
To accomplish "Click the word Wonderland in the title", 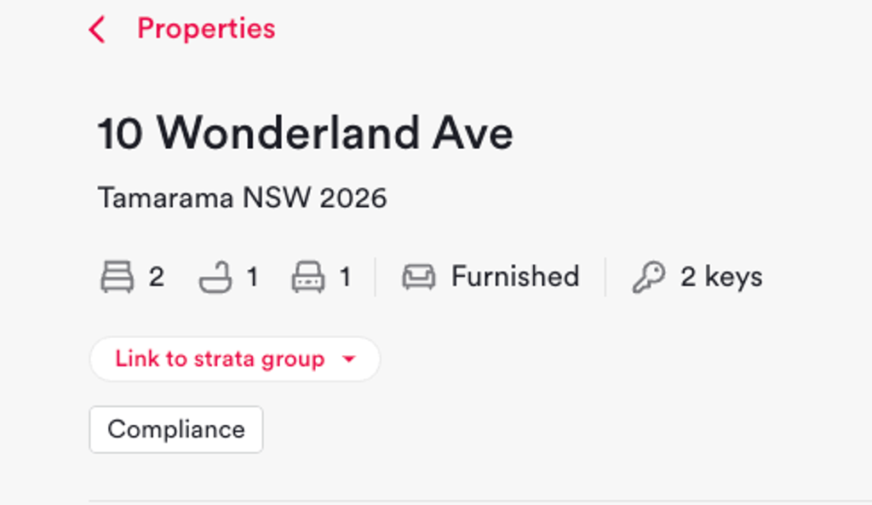I will coord(288,133).
